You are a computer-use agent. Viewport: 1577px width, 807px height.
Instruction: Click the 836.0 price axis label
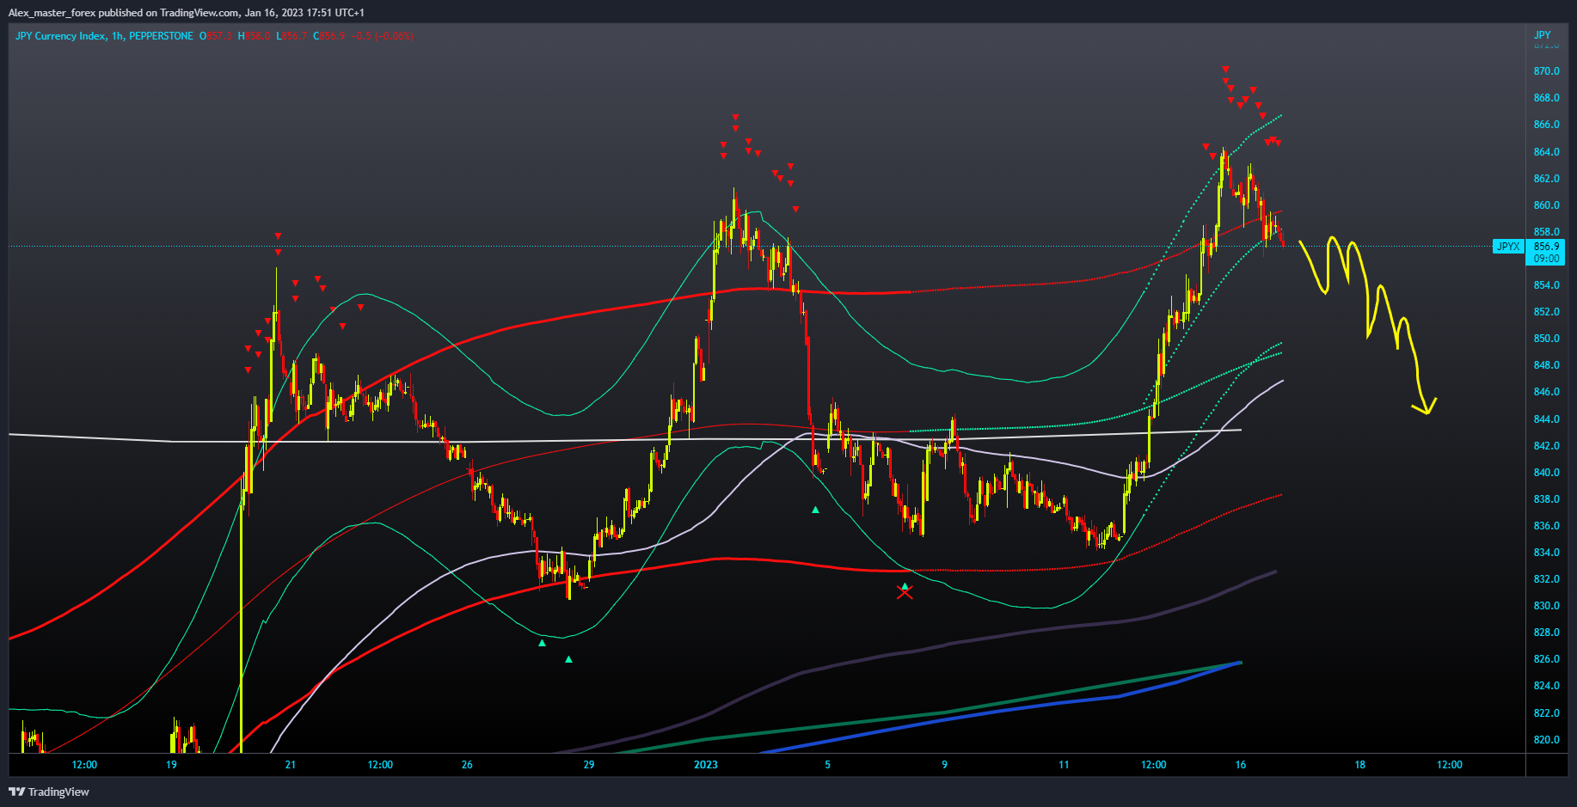click(1546, 526)
